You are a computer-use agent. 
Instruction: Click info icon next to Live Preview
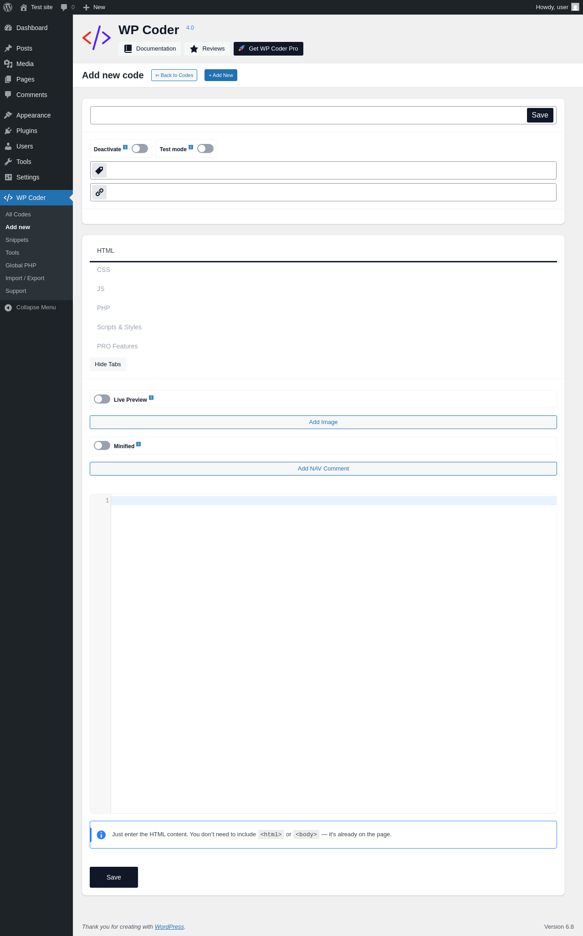151,398
